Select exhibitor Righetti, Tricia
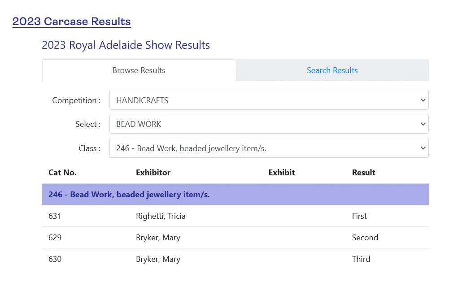 point(161,216)
